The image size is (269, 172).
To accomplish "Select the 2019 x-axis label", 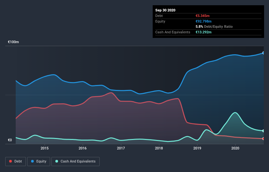I will [197, 148].
